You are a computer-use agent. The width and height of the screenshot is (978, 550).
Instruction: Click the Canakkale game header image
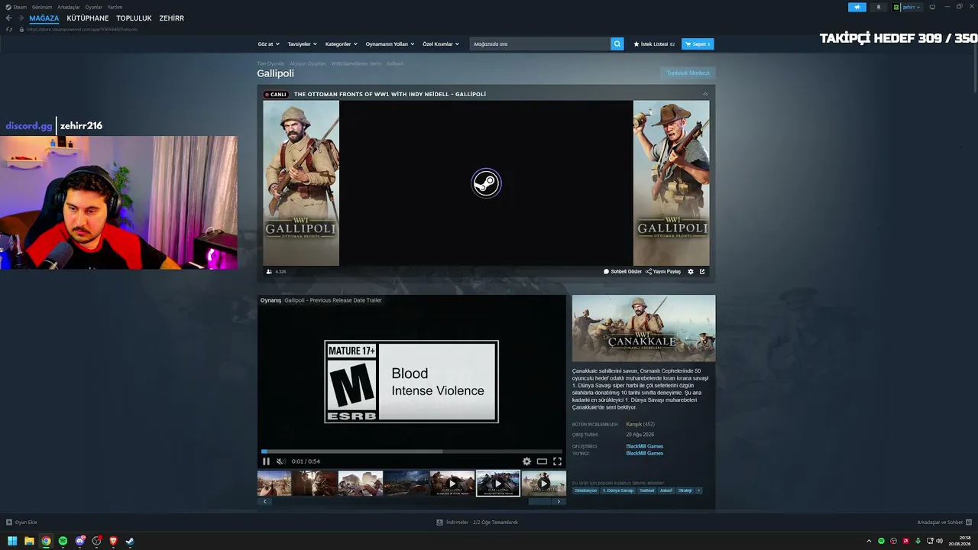(644, 328)
